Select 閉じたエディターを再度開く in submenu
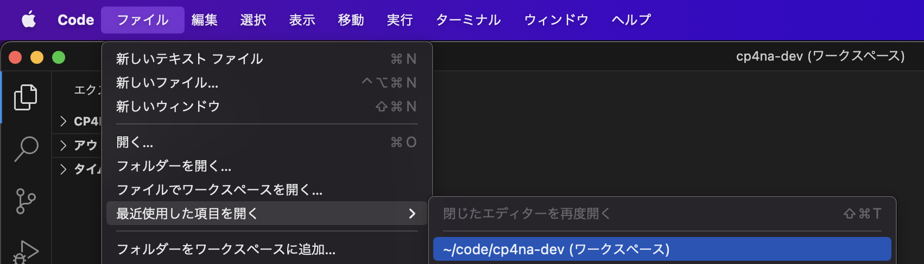 point(662,214)
